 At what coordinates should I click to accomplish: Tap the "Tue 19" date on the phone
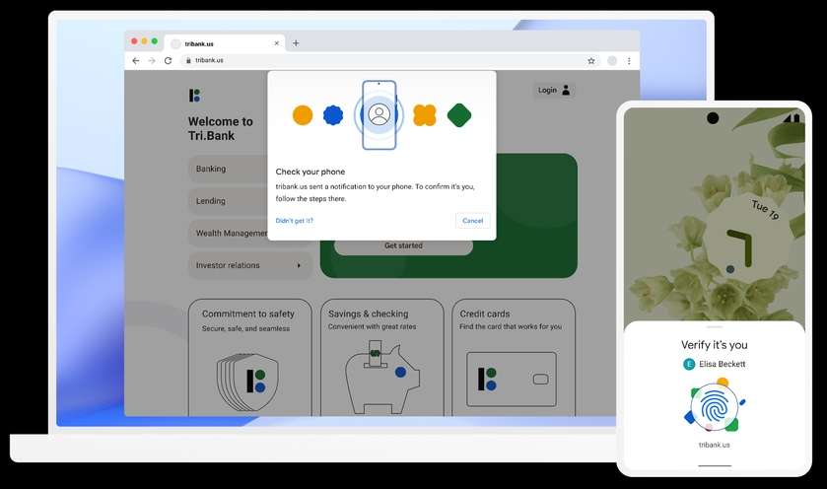[x=765, y=209]
